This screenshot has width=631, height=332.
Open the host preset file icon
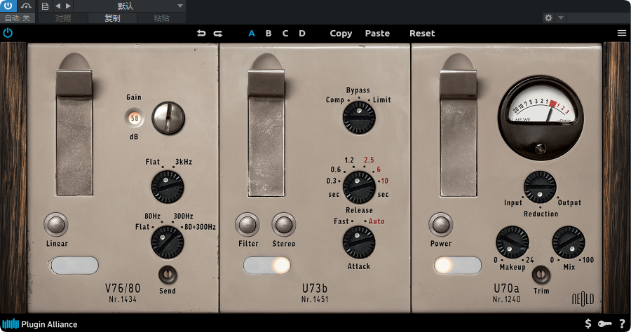(x=45, y=6)
